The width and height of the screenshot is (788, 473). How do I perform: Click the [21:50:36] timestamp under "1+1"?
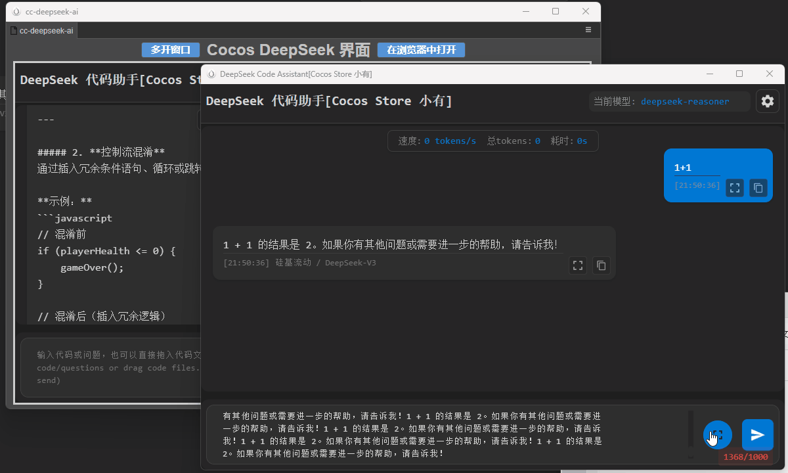697,186
